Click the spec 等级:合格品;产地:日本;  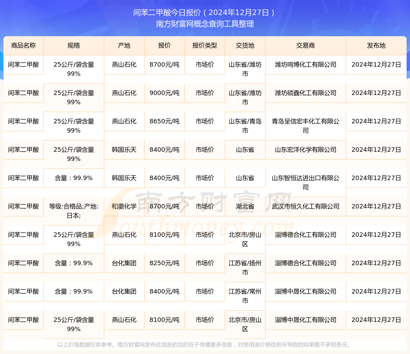point(74,211)
